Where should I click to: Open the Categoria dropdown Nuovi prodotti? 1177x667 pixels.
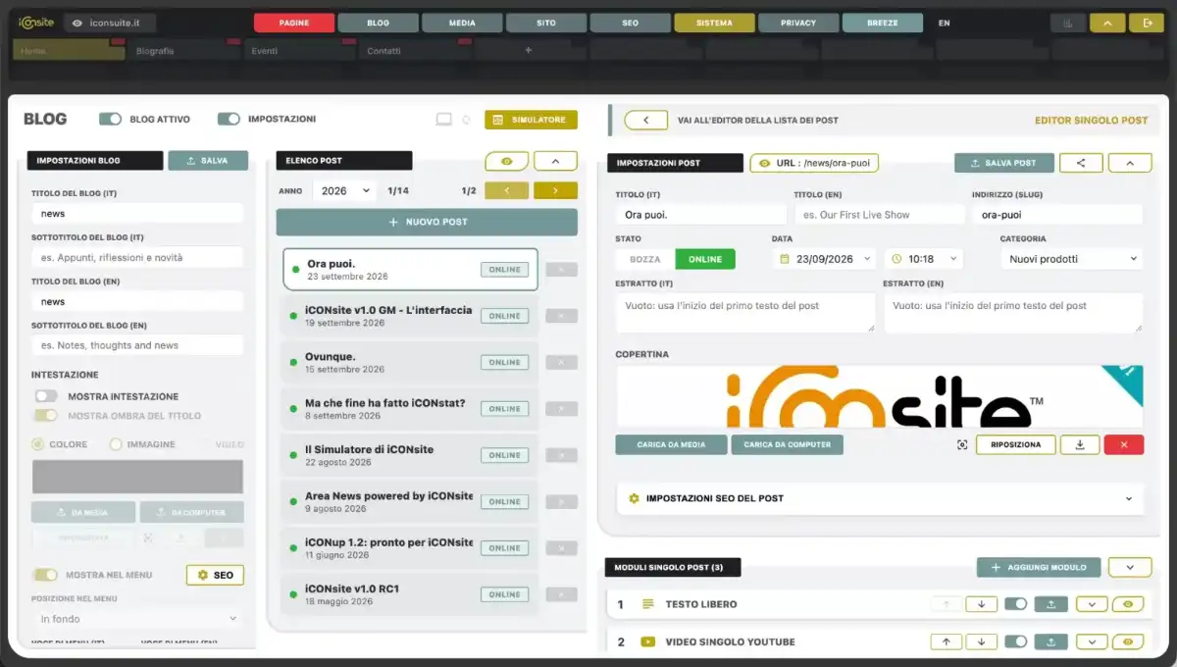click(1072, 259)
